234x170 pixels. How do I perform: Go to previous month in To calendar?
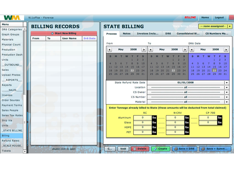pos(151,50)
